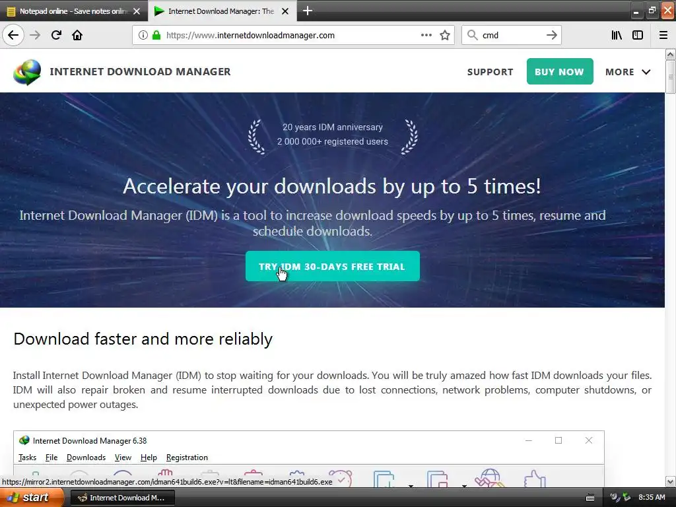Click '2 000 000+ registered users' text
676x507 pixels.
[x=333, y=141]
